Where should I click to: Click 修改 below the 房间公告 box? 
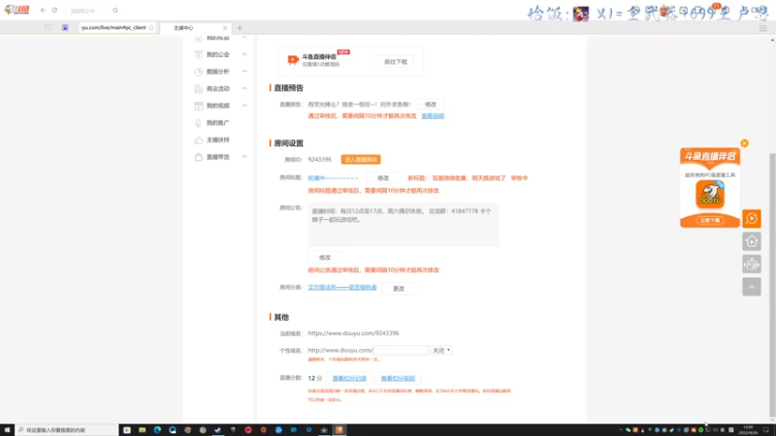pos(325,258)
